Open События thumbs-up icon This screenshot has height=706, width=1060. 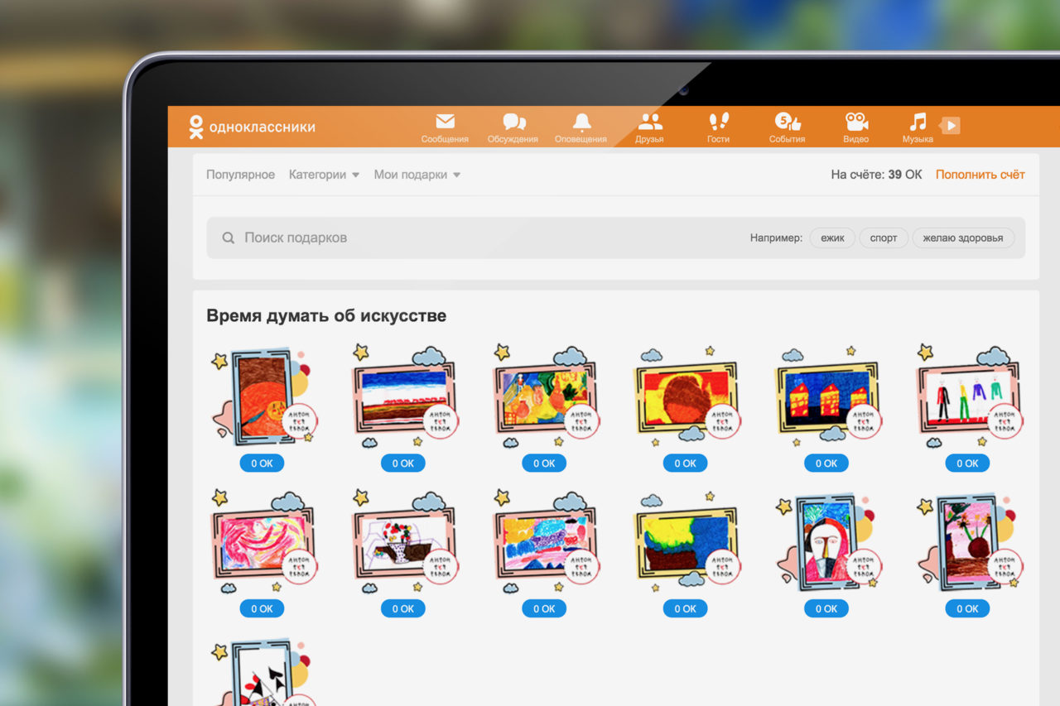(787, 122)
